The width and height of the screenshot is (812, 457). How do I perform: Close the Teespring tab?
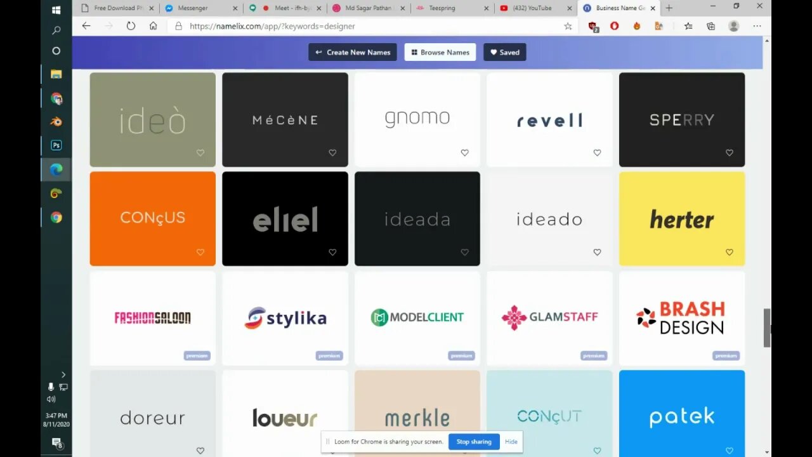pyautogui.click(x=486, y=8)
